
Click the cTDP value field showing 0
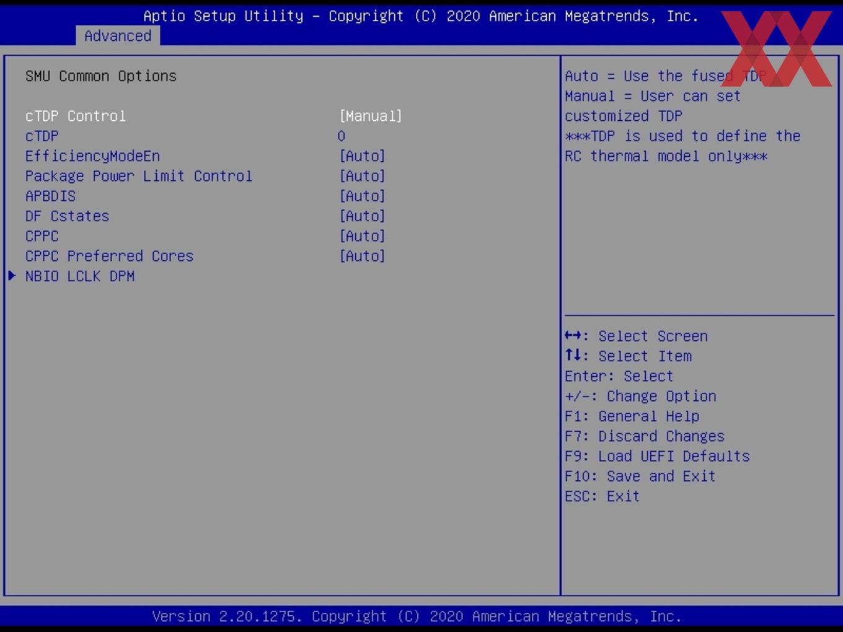click(x=342, y=136)
